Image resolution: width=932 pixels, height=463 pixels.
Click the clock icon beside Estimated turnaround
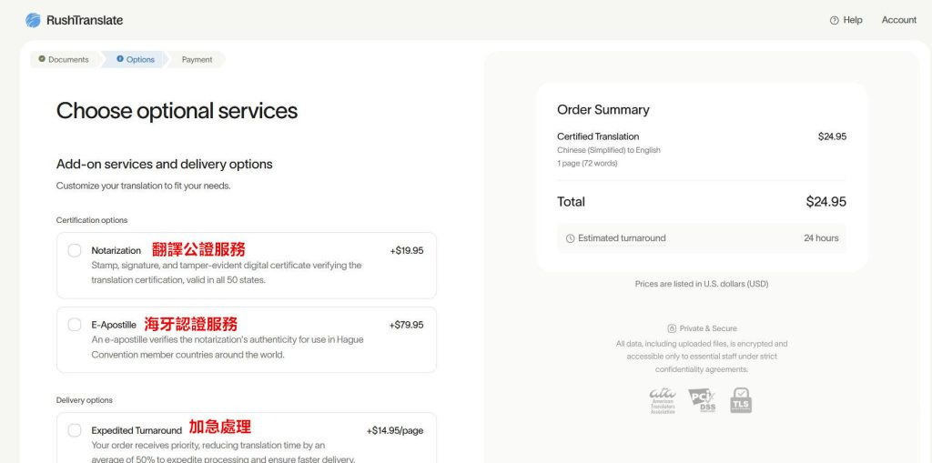coord(570,238)
